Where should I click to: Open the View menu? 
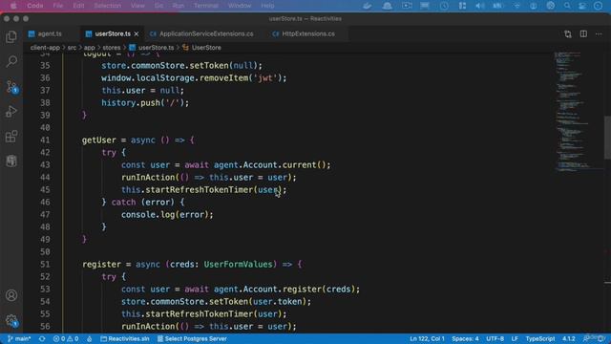click(x=137, y=6)
